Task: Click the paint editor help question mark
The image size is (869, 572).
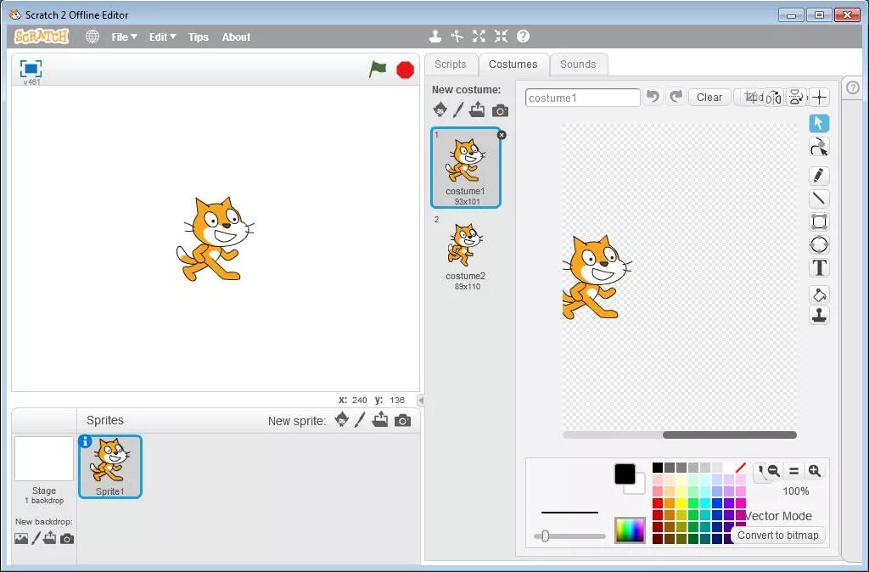Action: click(x=853, y=87)
